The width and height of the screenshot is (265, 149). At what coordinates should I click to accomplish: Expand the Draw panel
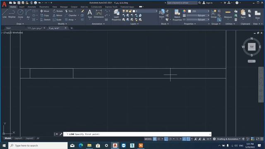pyautogui.click(x=20, y=24)
